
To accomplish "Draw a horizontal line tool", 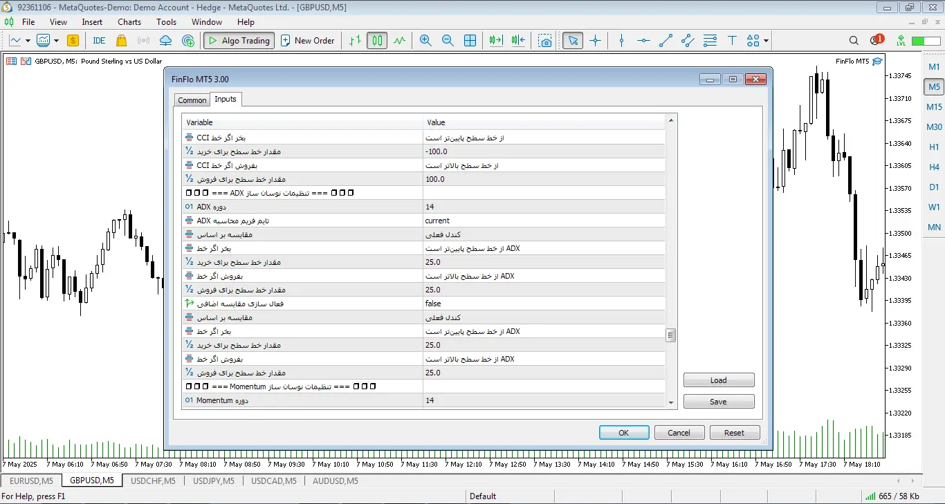I will pyautogui.click(x=643, y=41).
